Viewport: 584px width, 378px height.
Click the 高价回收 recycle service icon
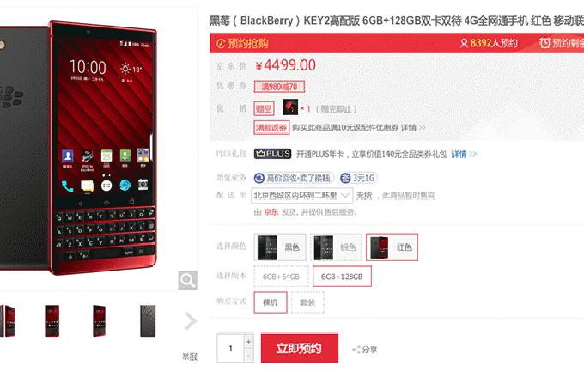[259, 178]
